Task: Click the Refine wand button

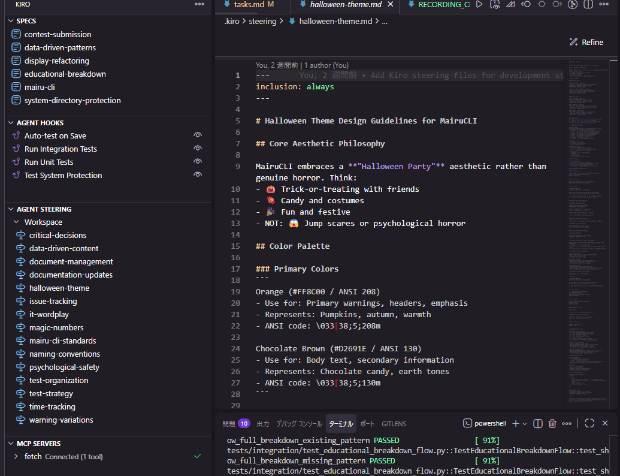Action: click(x=586, y=42)
